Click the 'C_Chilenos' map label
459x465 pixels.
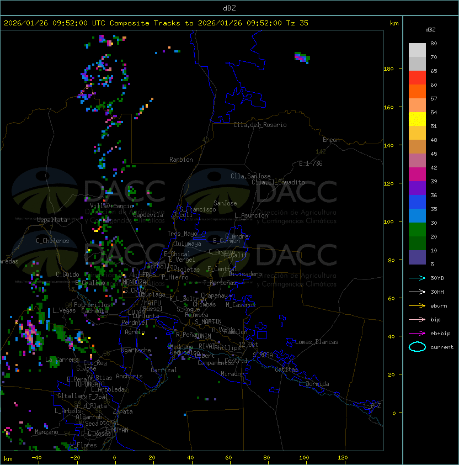52,241
